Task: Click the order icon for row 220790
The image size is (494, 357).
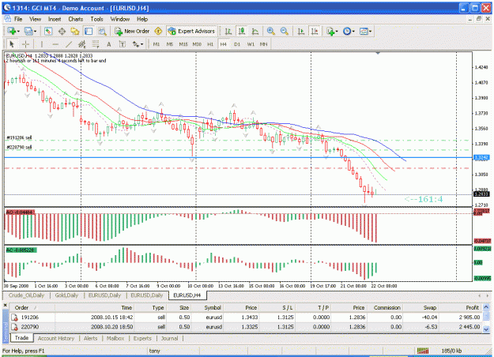Action: (14, 327)
